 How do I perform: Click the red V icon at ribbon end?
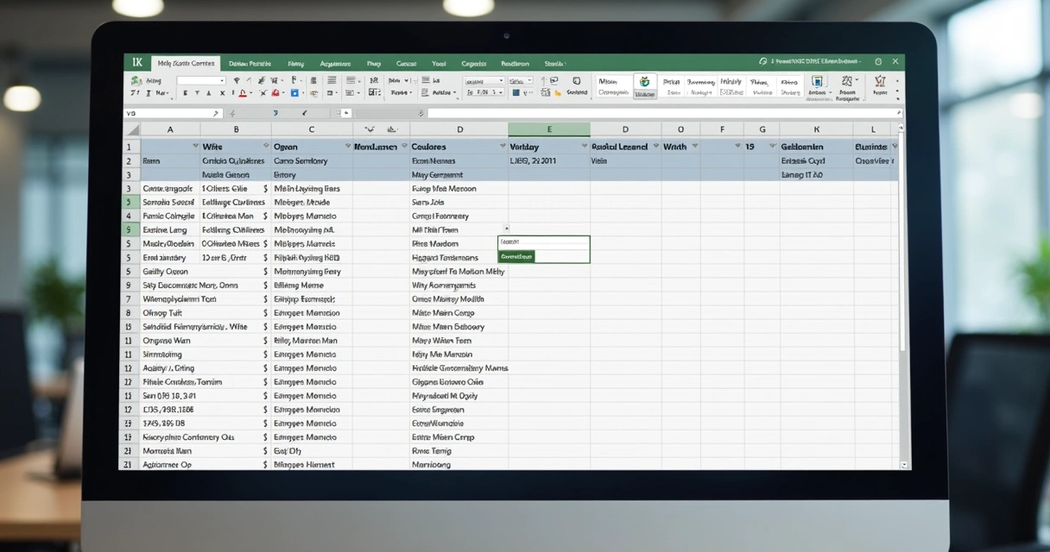pos(880,81)
